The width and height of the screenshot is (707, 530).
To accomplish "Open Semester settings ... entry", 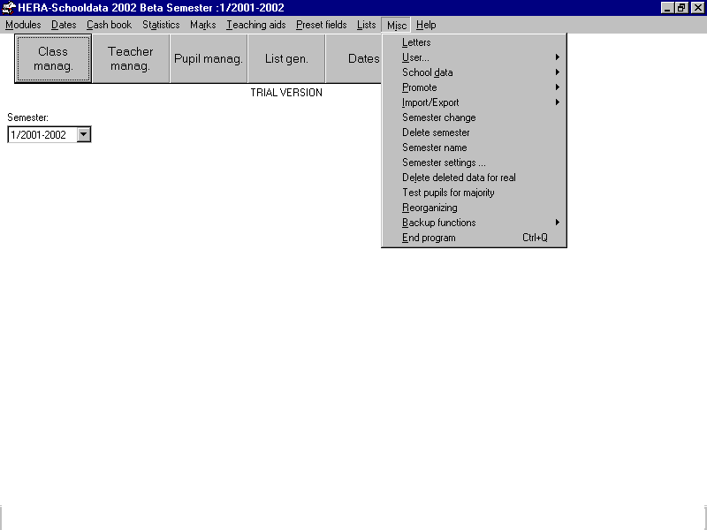I will [474, 163].
